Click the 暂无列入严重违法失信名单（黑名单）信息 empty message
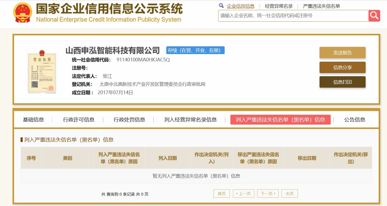387x206 pixels. coord(196,176)
